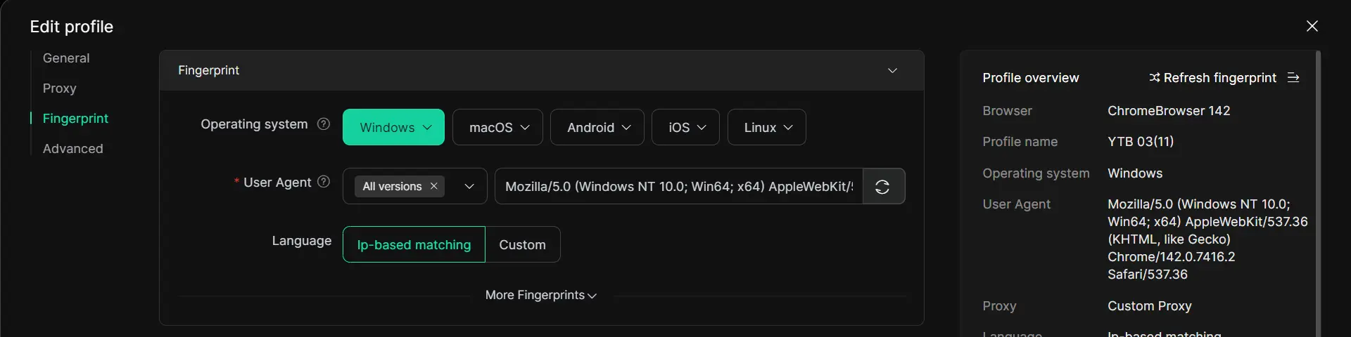Click the regenerate User Agent refresh icon
The width and height of the screenshot is (1351, 337).
[882, 187]
